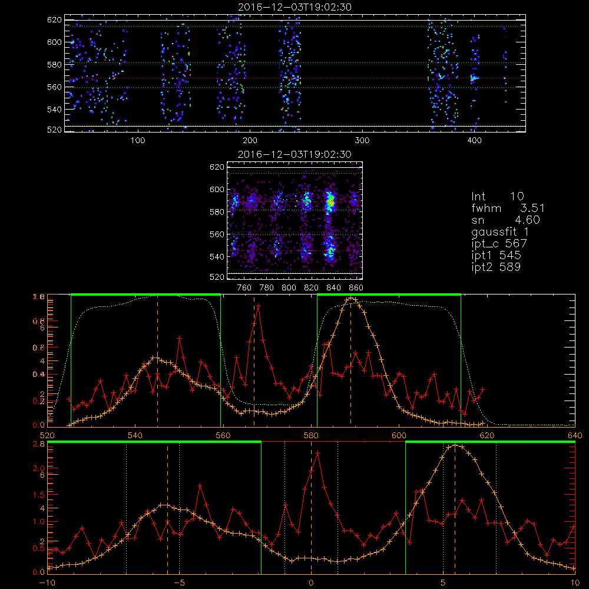Click the 'ipt1 545' entry

(x=496, y=256)
